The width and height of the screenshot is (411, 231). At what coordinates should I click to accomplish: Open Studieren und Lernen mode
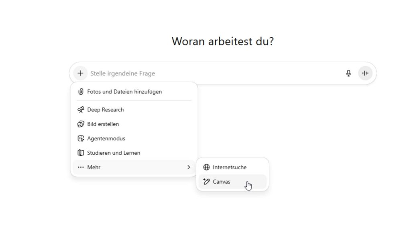coord(114,153)
